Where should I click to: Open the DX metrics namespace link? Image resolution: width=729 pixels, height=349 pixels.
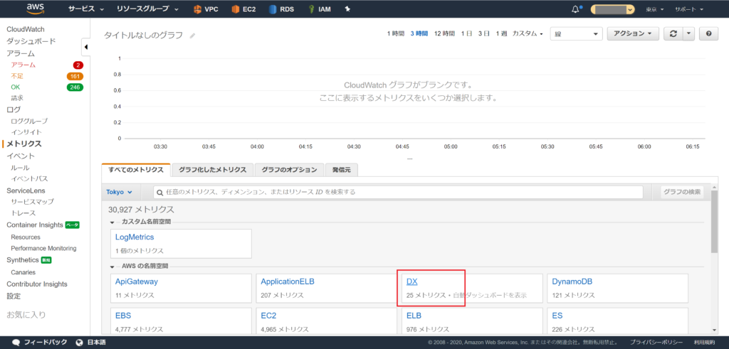click(x=411, y=281)
